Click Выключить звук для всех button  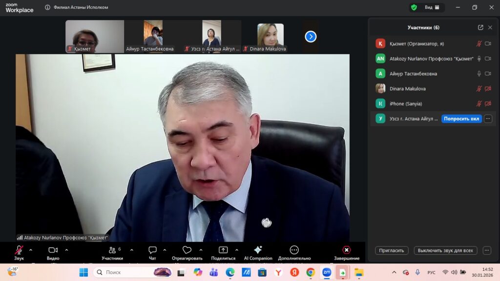pos(445,250)
